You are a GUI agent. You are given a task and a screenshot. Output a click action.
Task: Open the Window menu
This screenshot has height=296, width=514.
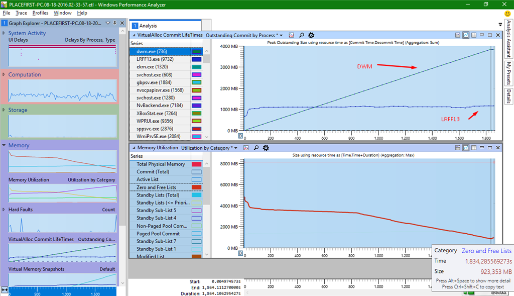coord(63,13)
